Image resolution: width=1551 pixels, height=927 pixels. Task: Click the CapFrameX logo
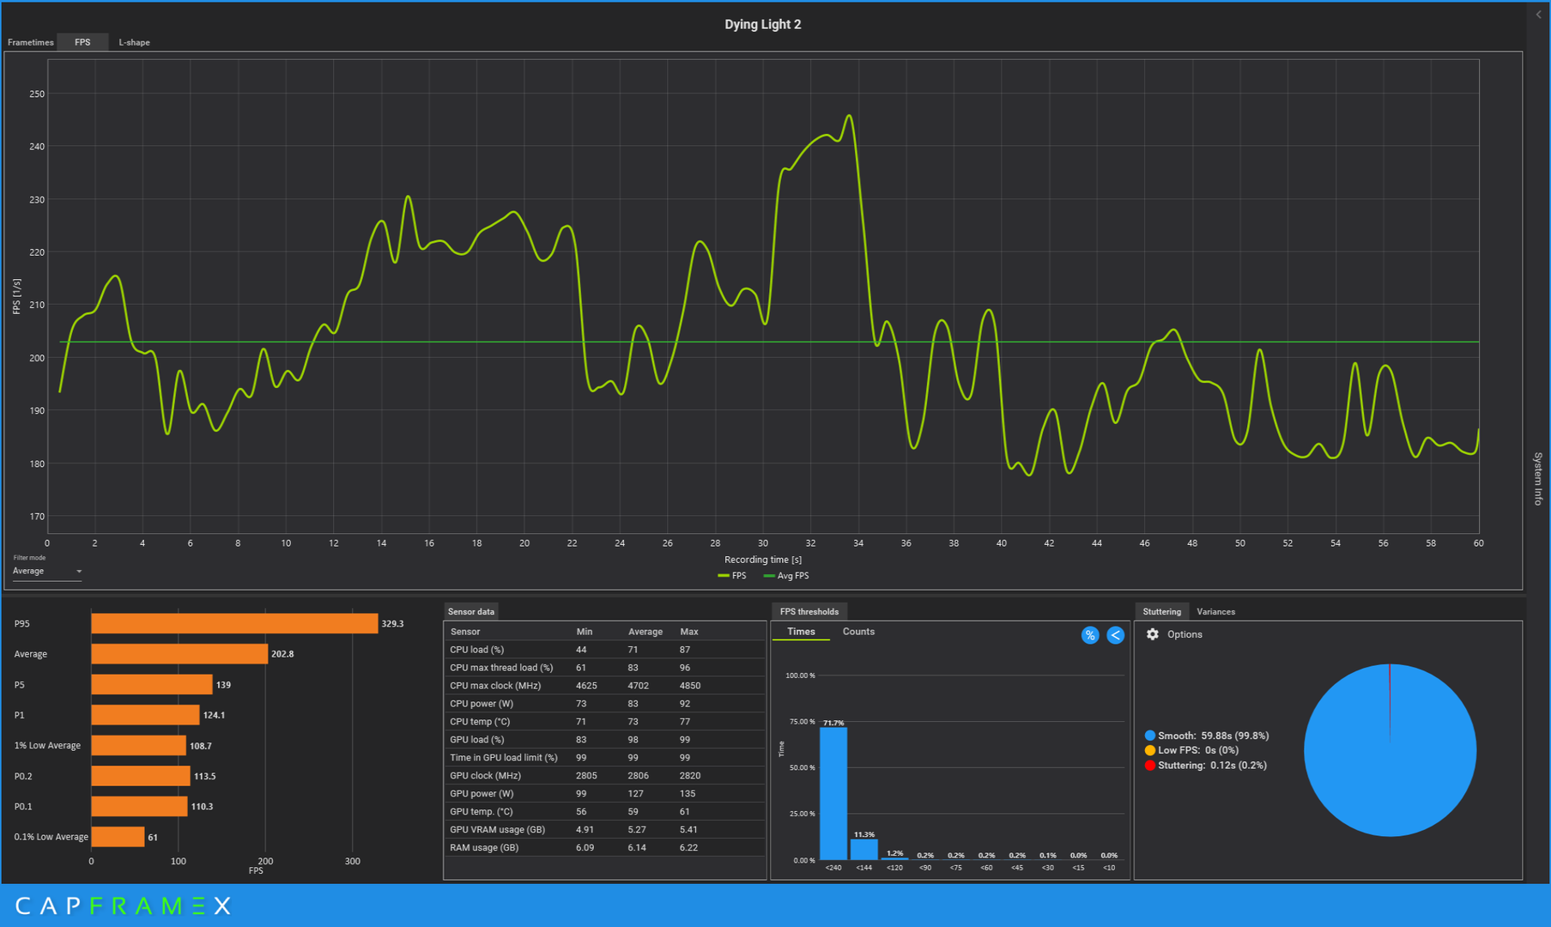point(124,906)
